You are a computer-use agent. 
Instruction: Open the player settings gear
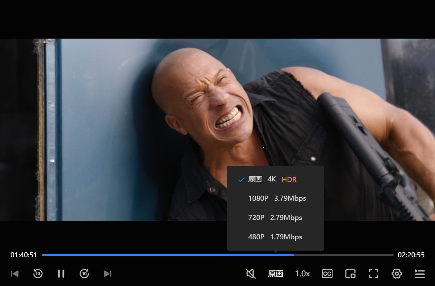point(397,274)
